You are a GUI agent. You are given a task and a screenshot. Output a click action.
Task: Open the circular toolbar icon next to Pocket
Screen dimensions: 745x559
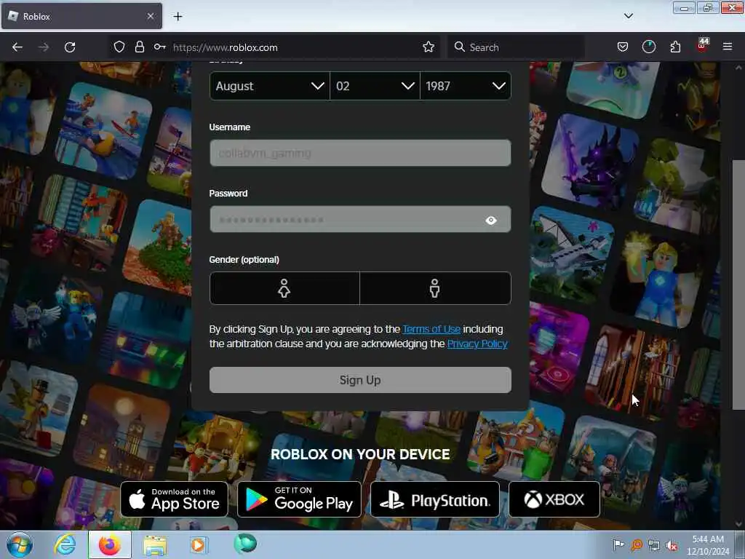(649, 47)
